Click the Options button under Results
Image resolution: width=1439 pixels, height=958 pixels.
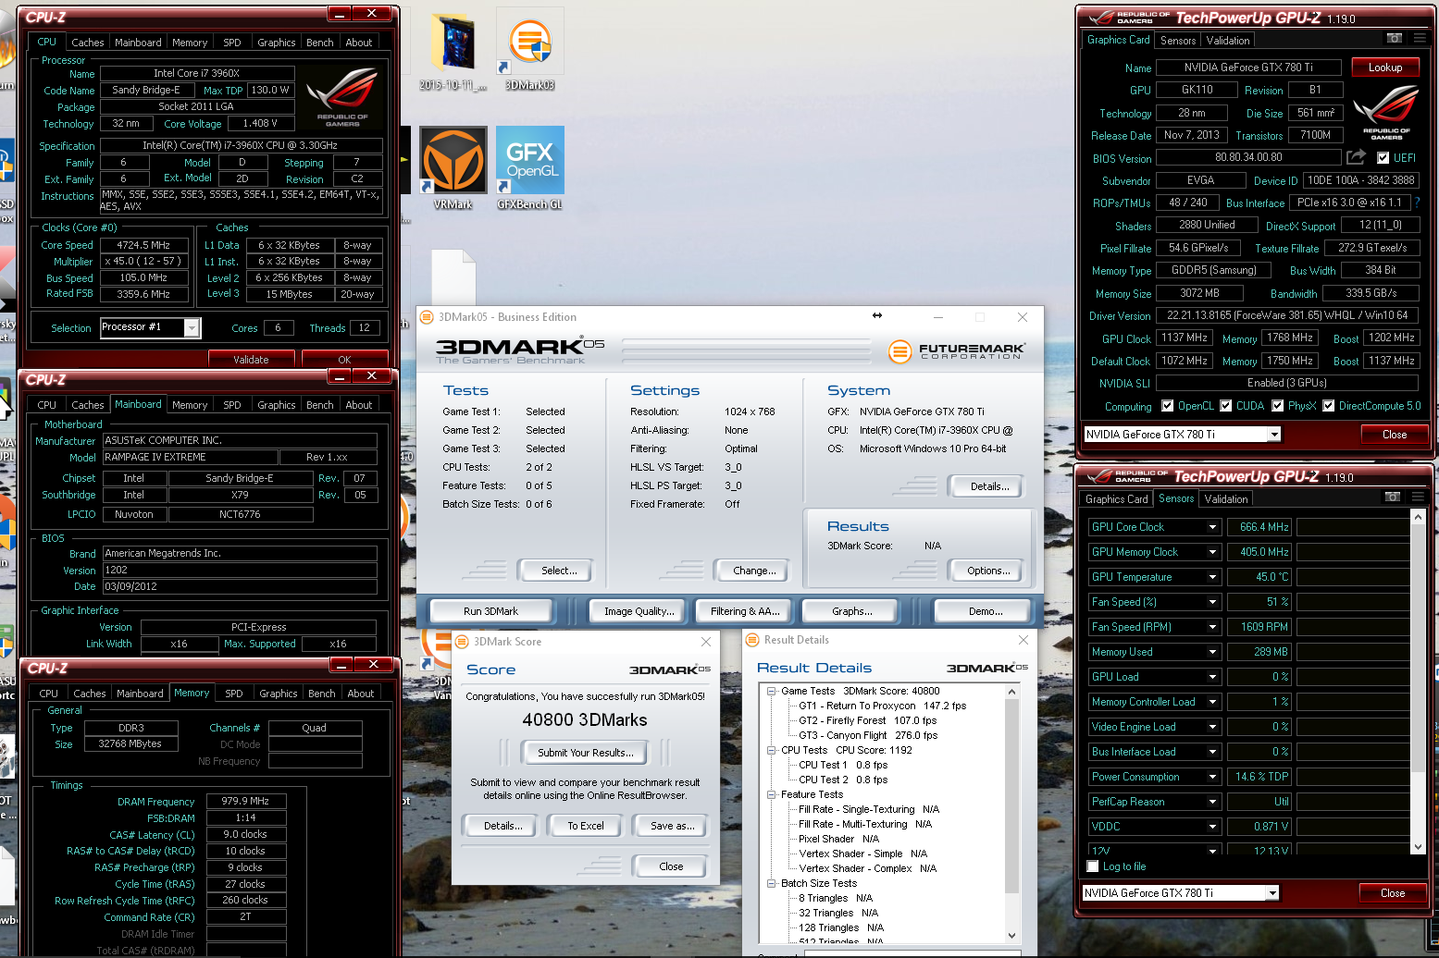click(988, 571)
